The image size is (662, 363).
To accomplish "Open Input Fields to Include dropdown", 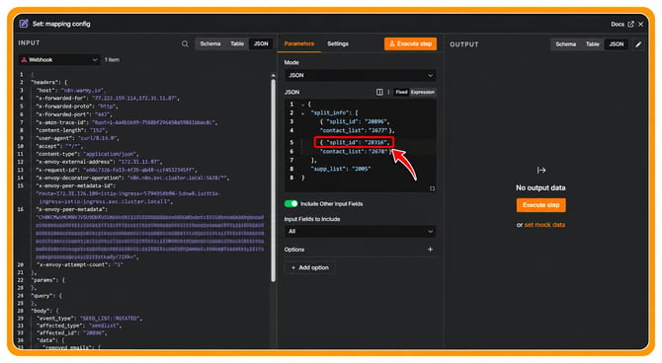I will pos(360,232).
